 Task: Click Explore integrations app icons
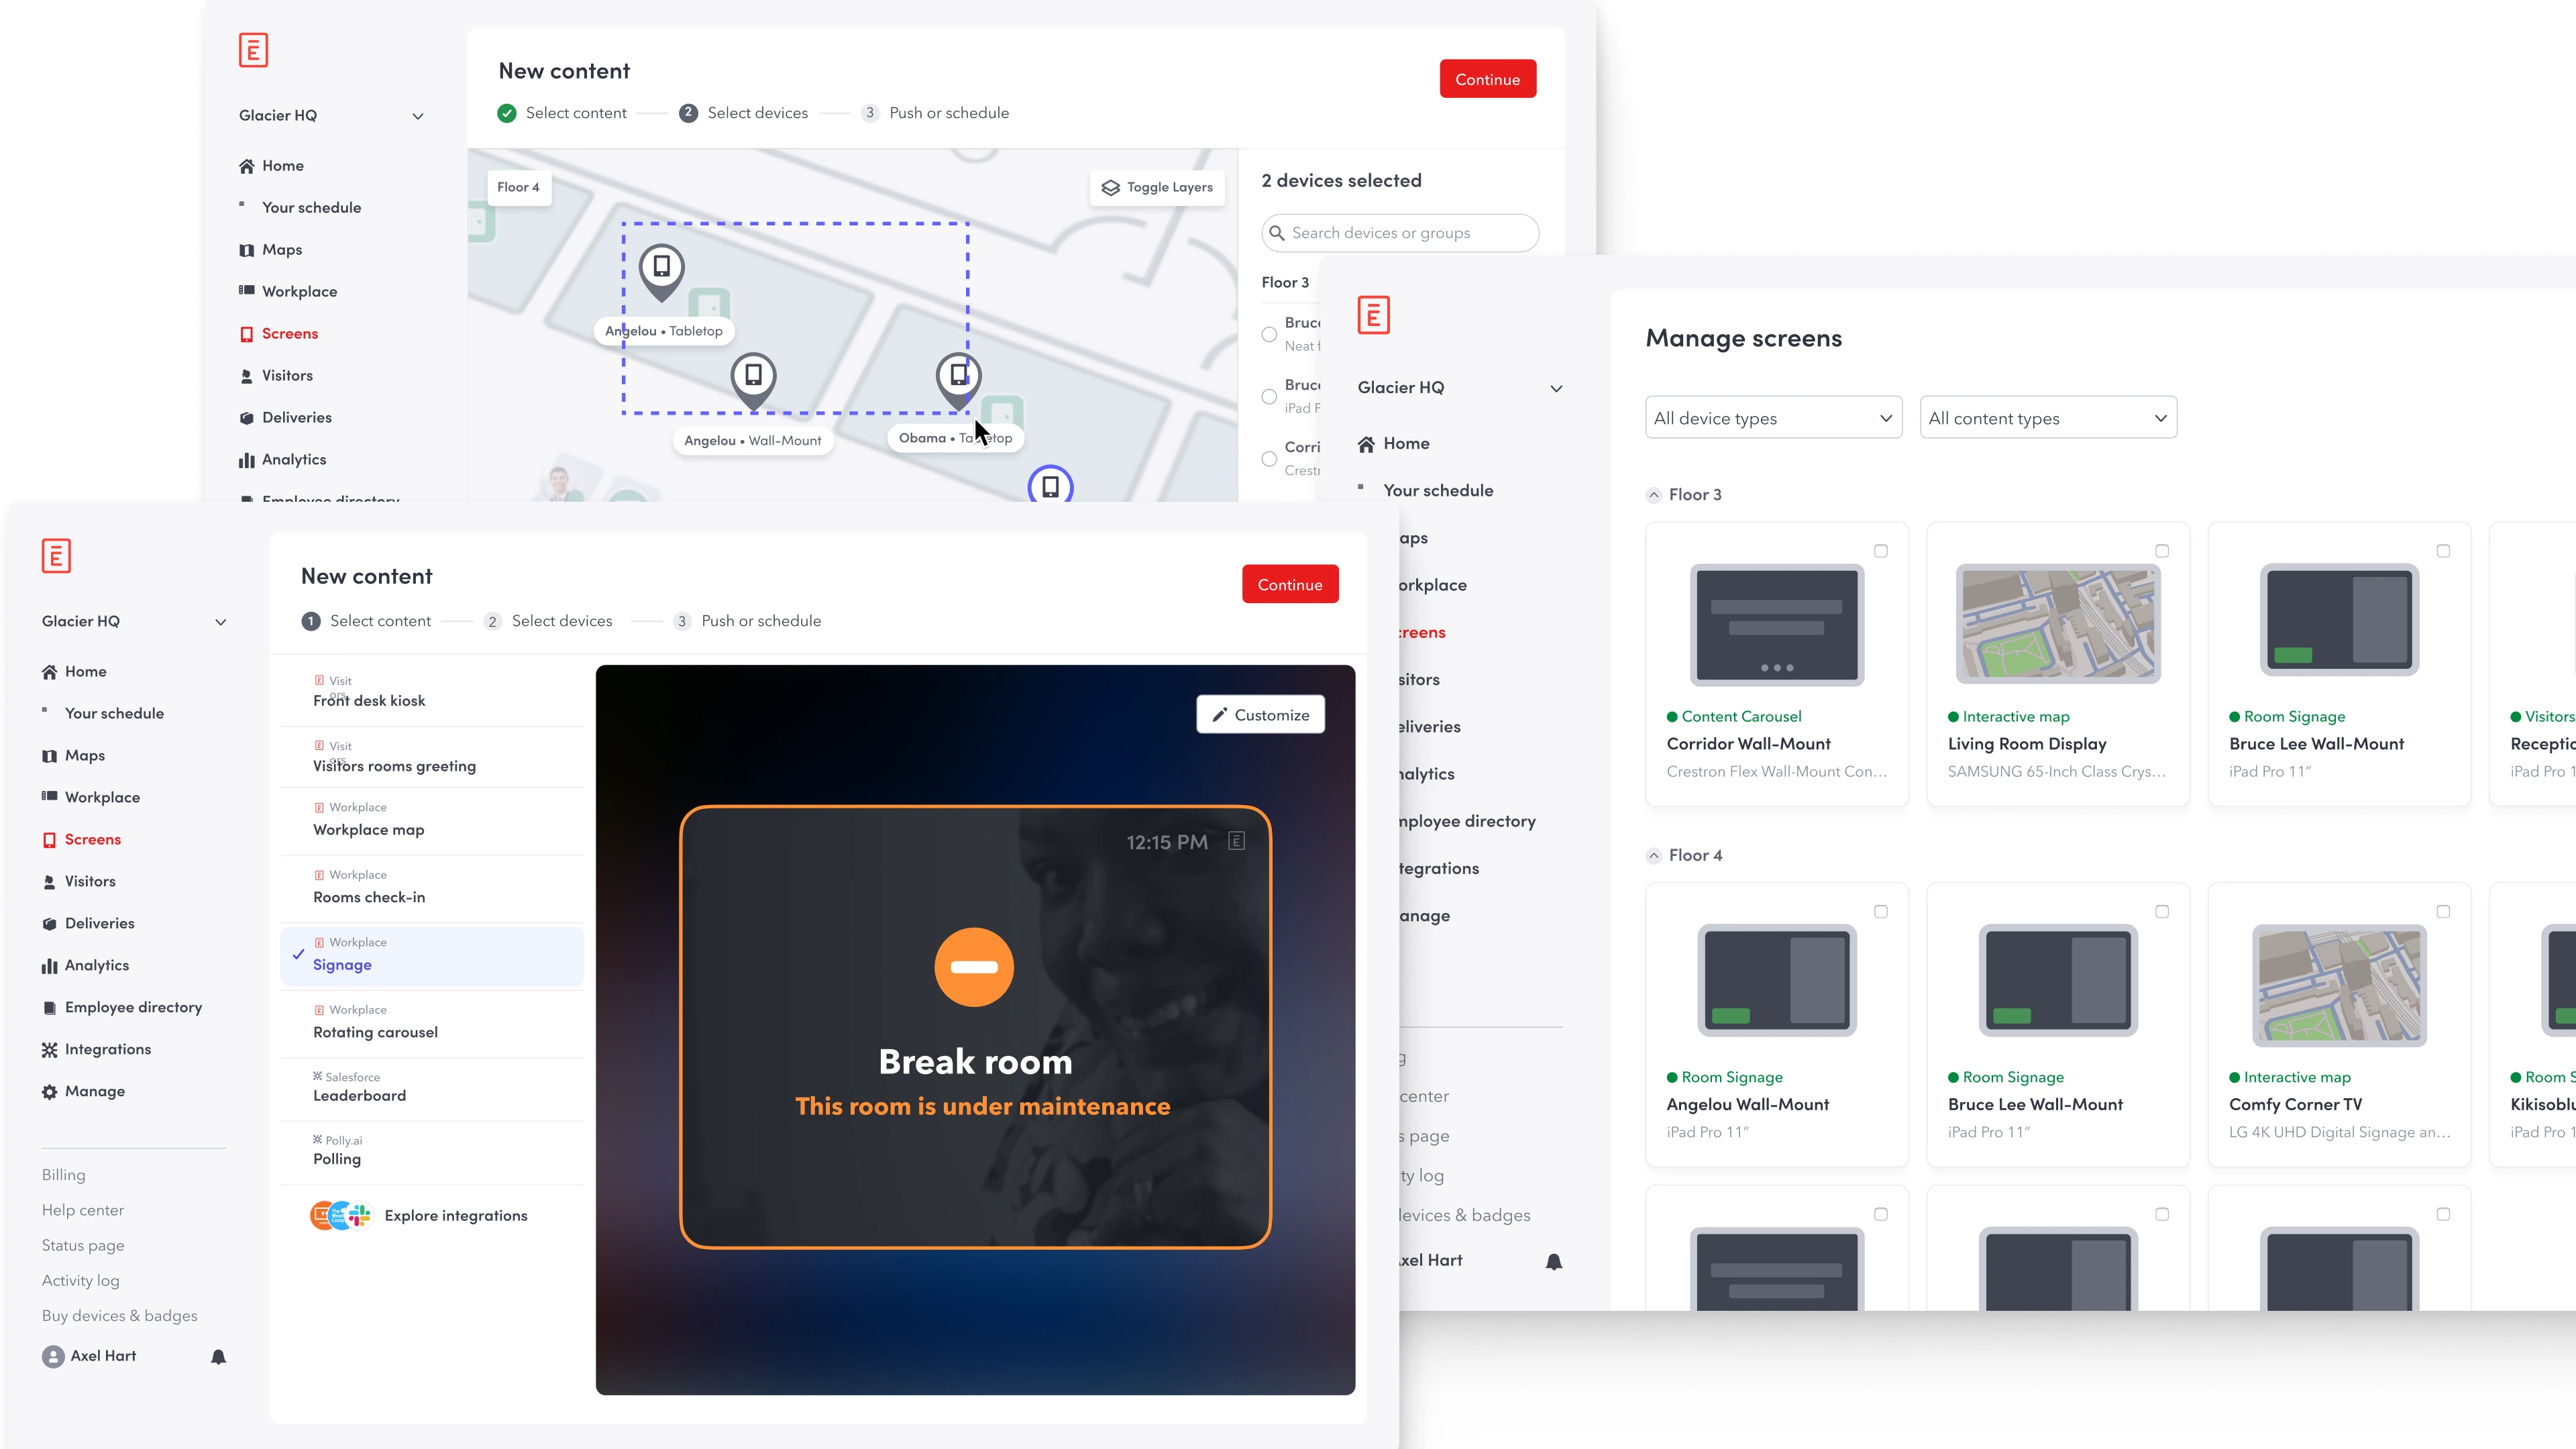pyautogui.click(x=340, y=1215)
